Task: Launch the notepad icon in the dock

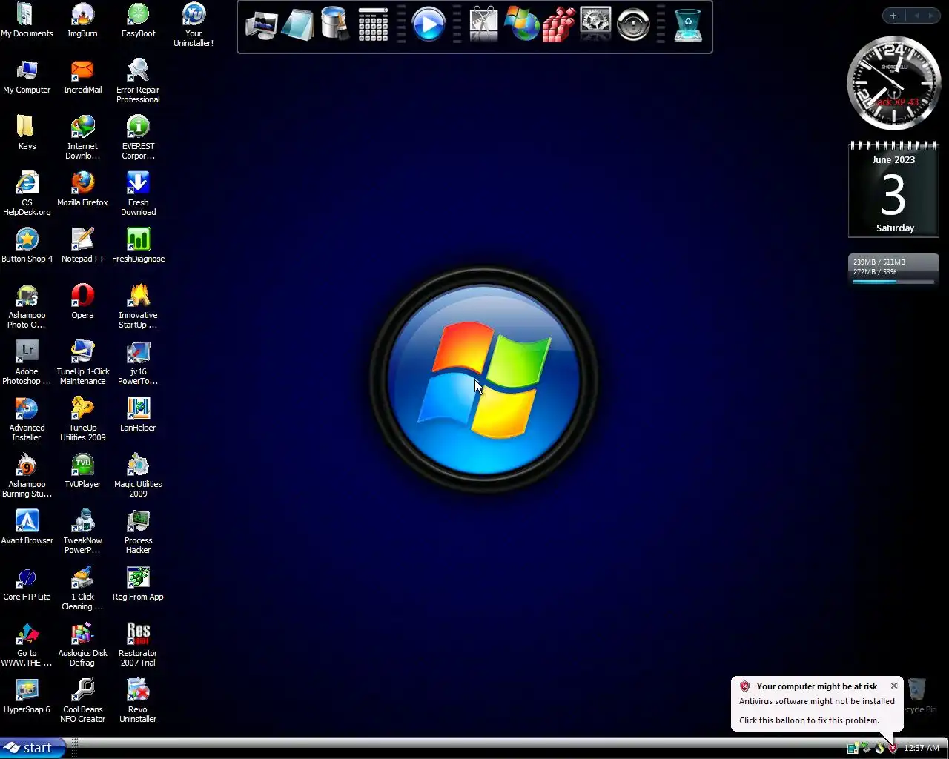Action: 298,25
